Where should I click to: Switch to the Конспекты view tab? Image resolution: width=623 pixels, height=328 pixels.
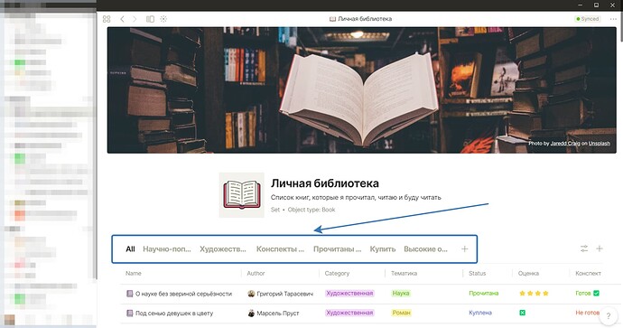pyautogui.click(x=280, y=249)
